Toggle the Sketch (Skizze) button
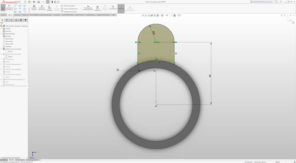The width and height of the screenshot is (296, 163). coord(3,8)
